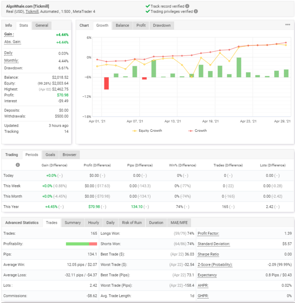
Task: Click the Win% (Difference) column header
Action: pos(183,165)
